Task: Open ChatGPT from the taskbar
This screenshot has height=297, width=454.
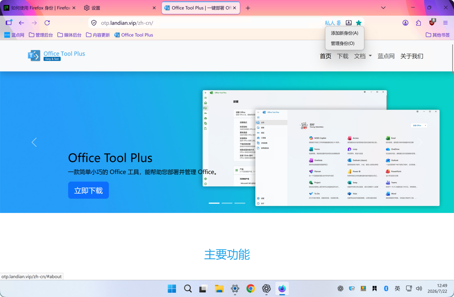Action: point(266,289)
